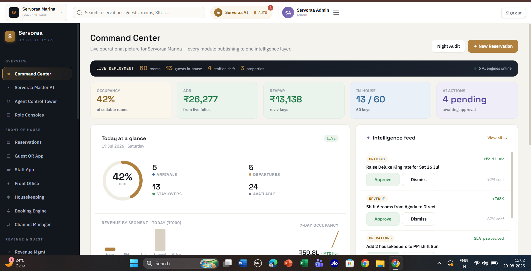The image size is (531, 271).
Task: Click the Channel Manager arrows icon
Action: click(9, 225)
